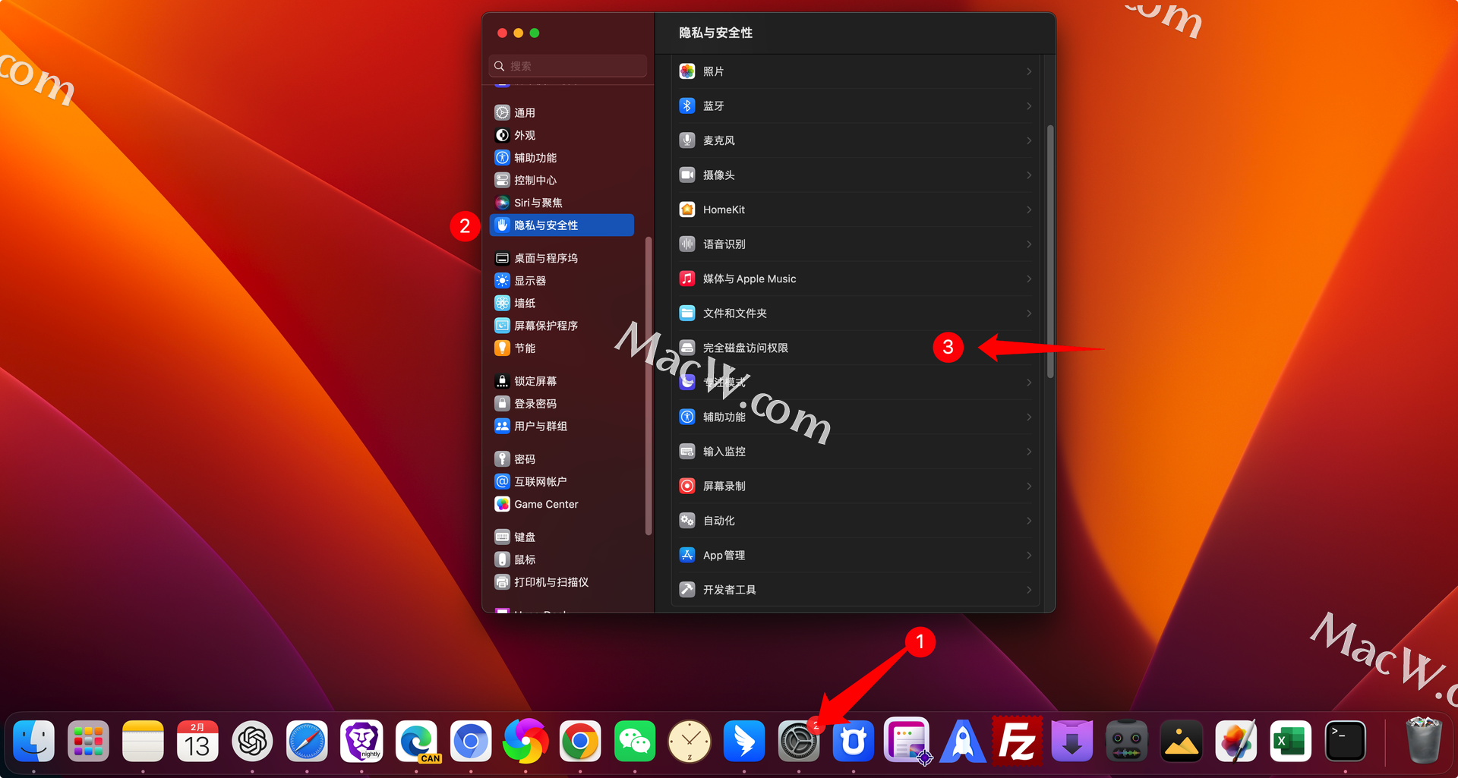Open Google Chrome from the Dock

coord(580,741)
